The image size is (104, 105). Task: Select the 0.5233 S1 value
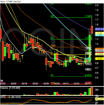tap(88, 75)
